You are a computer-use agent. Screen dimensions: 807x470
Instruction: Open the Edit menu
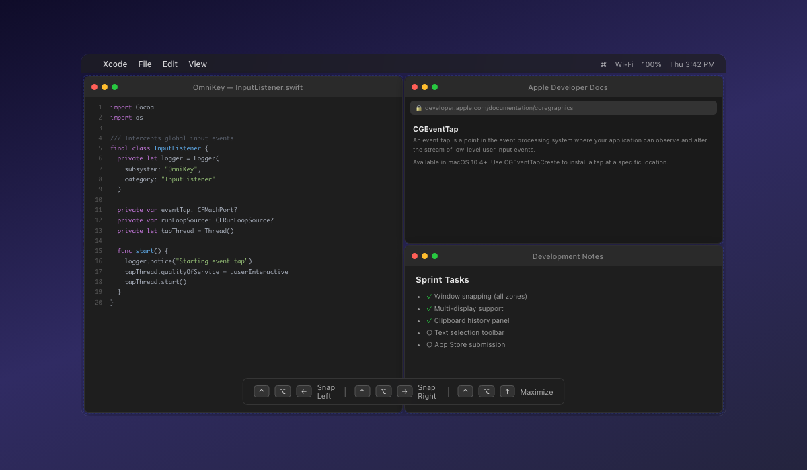click(x=169, y=64)
